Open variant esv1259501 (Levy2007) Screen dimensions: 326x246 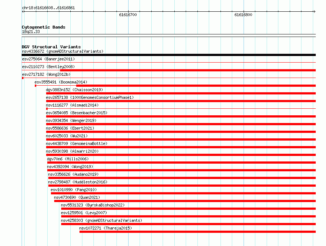(84, 213)
